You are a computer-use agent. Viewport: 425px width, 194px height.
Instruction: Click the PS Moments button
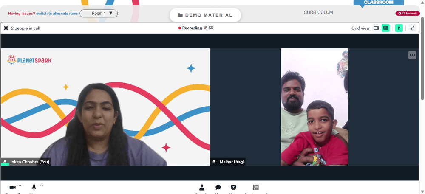coord(408,13)
